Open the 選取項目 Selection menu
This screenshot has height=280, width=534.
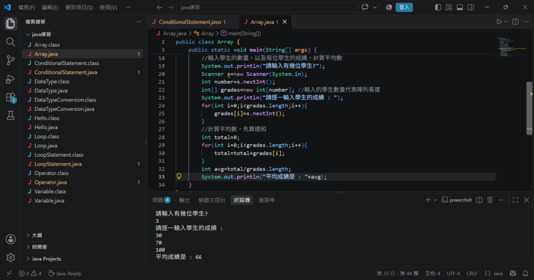(79, 7)
